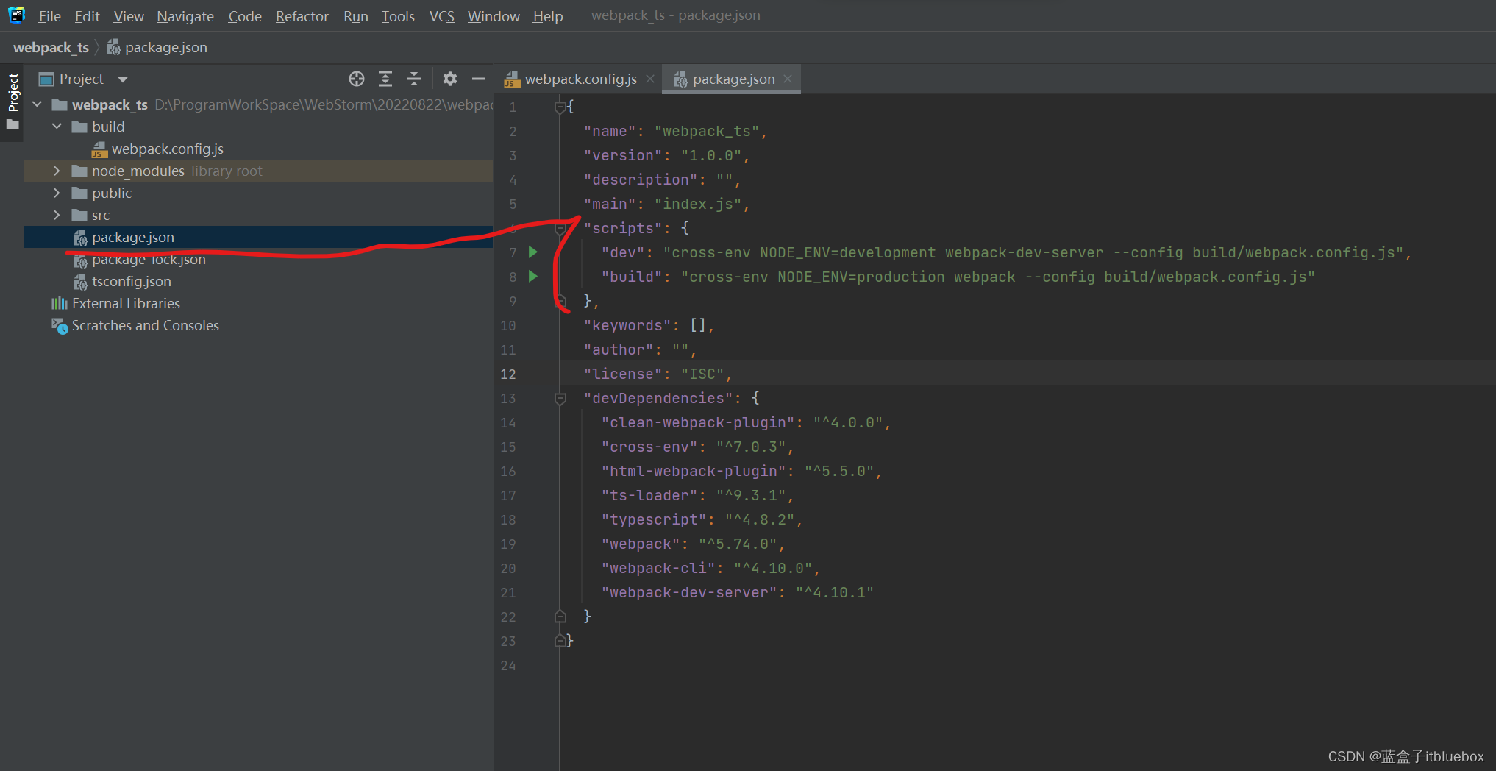
Task: Expand the src folder
Action: coord(57,215)
